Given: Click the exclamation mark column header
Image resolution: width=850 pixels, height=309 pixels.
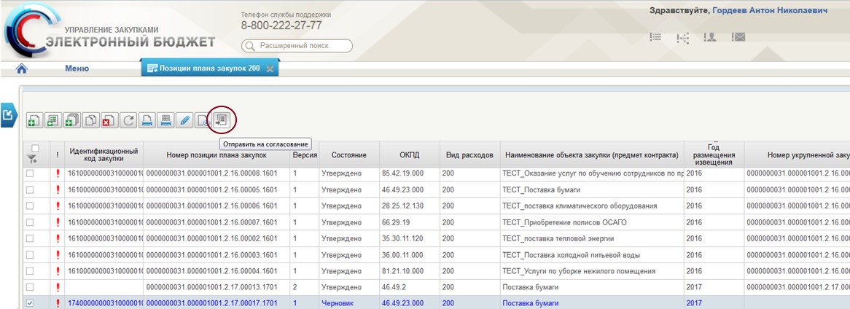Looking at the screenshot, I should [58, 154].
